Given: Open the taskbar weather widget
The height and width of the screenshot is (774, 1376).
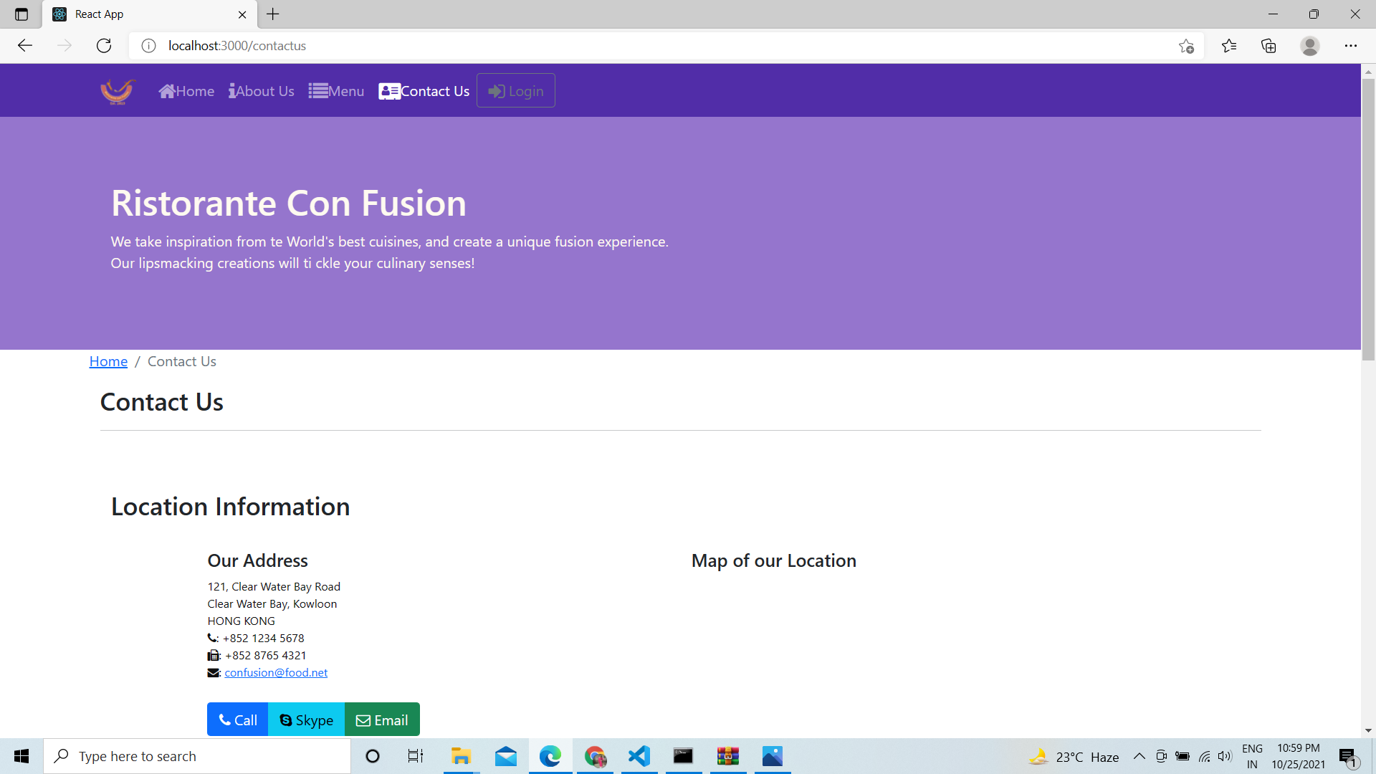Looking at the screenshot, I should coord(1074,757).
